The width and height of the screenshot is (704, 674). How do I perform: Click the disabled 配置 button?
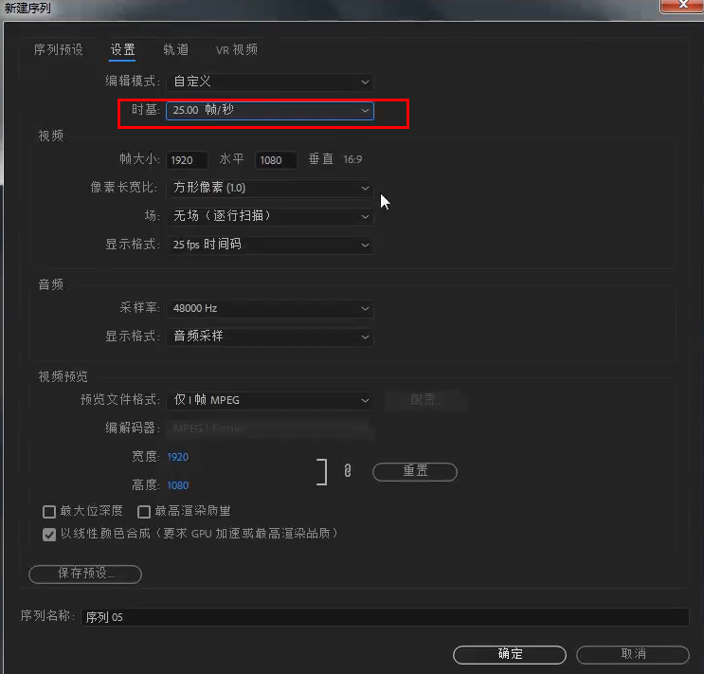(x=425, y=400)
